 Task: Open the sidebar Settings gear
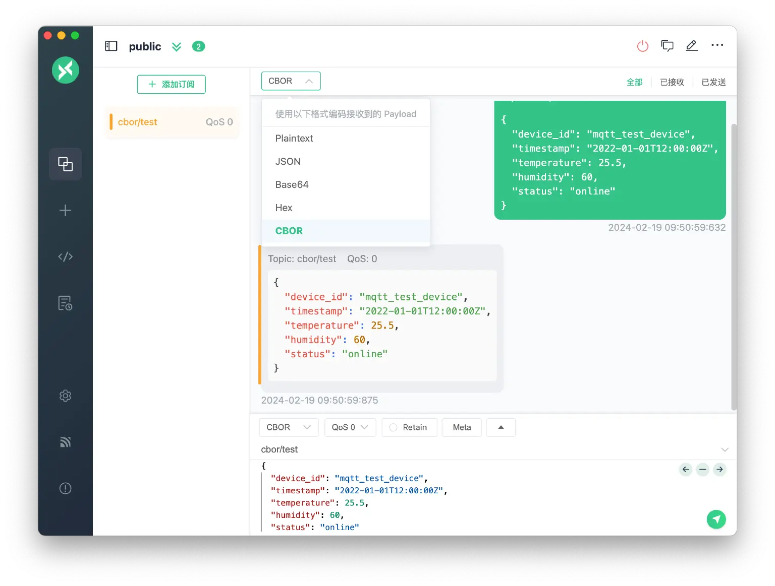click(65, 396)
